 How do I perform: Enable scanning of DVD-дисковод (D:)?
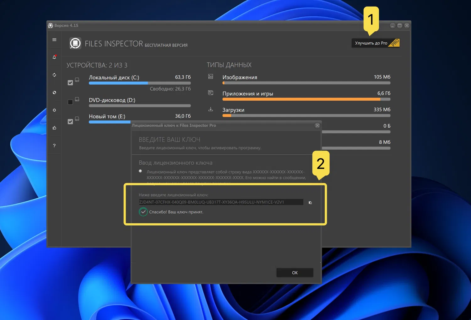70,102
